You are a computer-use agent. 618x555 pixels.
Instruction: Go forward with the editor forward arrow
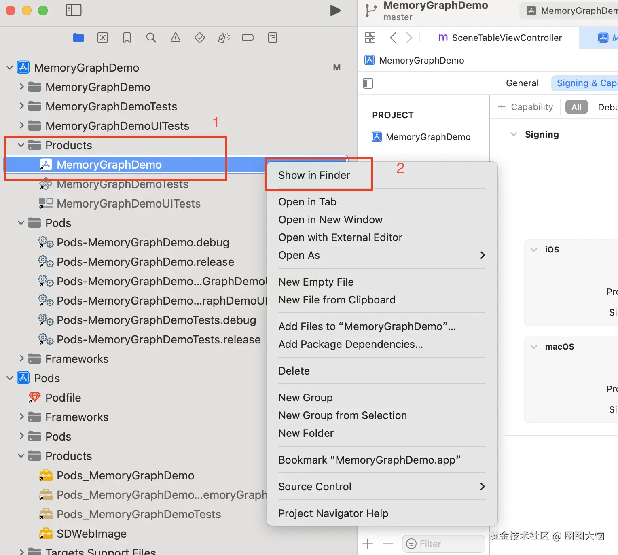click(409, 38)
